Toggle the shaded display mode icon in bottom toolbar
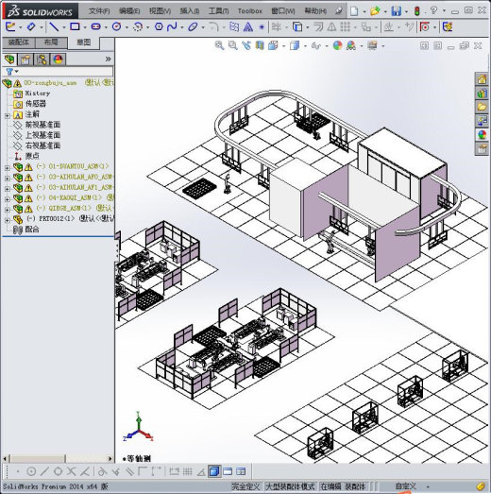Image resolution: width=491 pixels, height=494 pixels. pyautogui.click(x=214, y=471)
